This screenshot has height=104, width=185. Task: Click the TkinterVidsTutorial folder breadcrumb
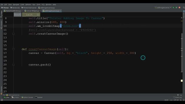29,8
